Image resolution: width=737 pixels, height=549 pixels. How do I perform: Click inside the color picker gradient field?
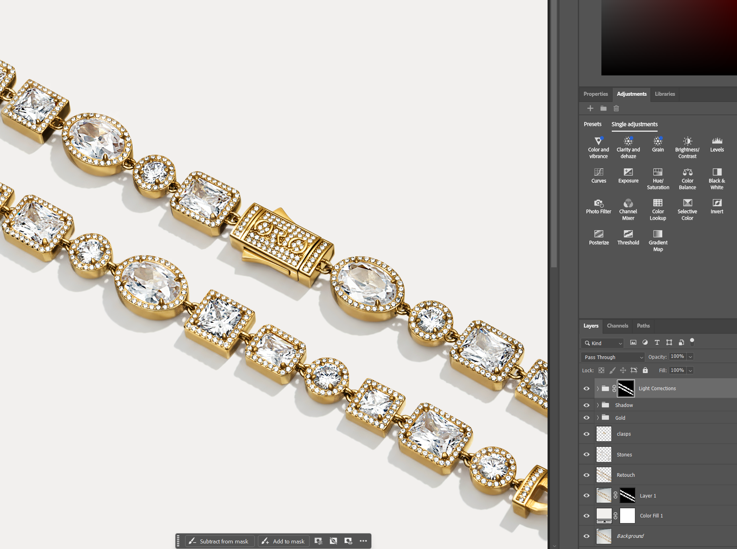click(x=668, y=38)
